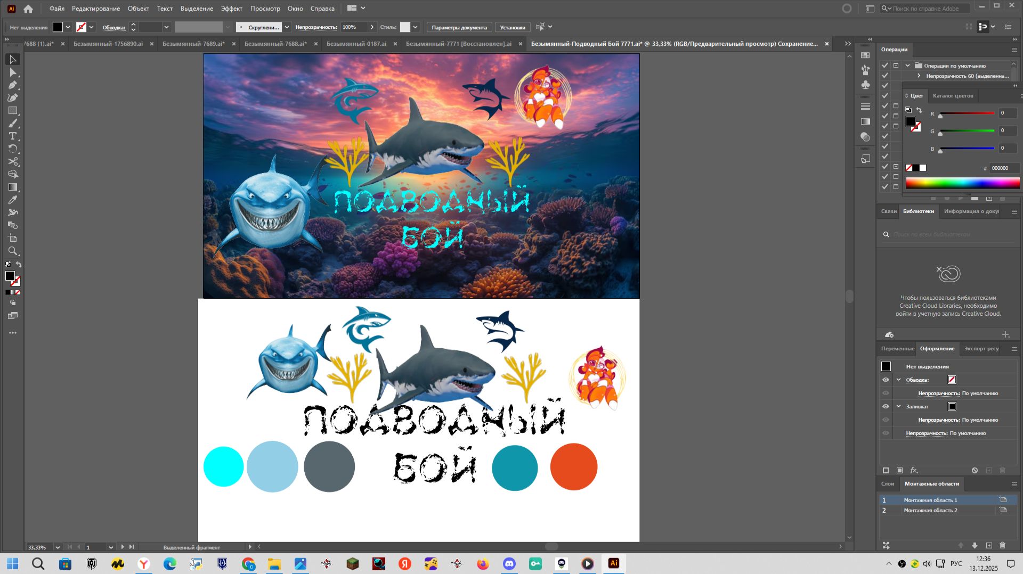Select the Paintbrush tool

tap(13, 124)
